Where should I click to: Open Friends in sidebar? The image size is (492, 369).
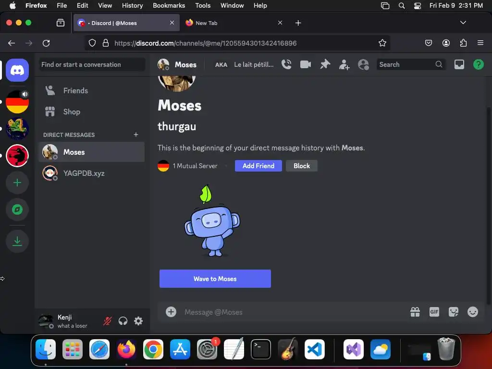[x=92, y=91]
